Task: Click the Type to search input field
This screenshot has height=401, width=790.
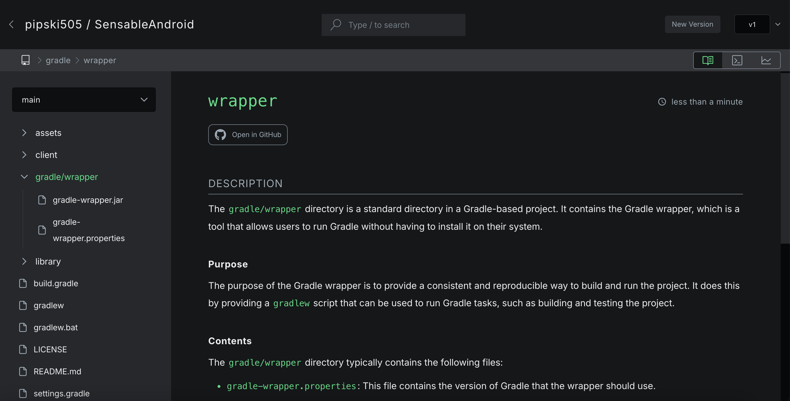Action: tap(394, 25)
